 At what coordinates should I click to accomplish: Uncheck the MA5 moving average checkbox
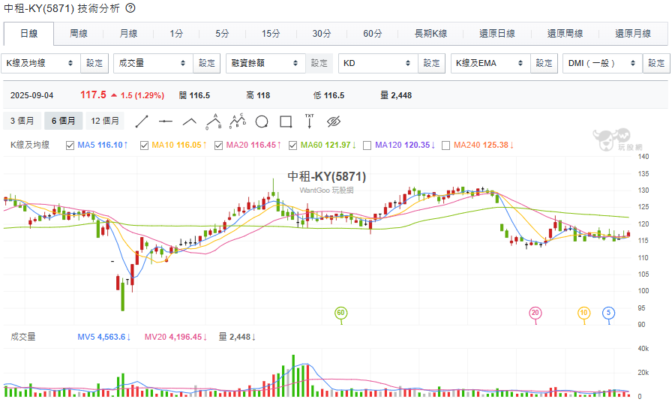[70, 145]
